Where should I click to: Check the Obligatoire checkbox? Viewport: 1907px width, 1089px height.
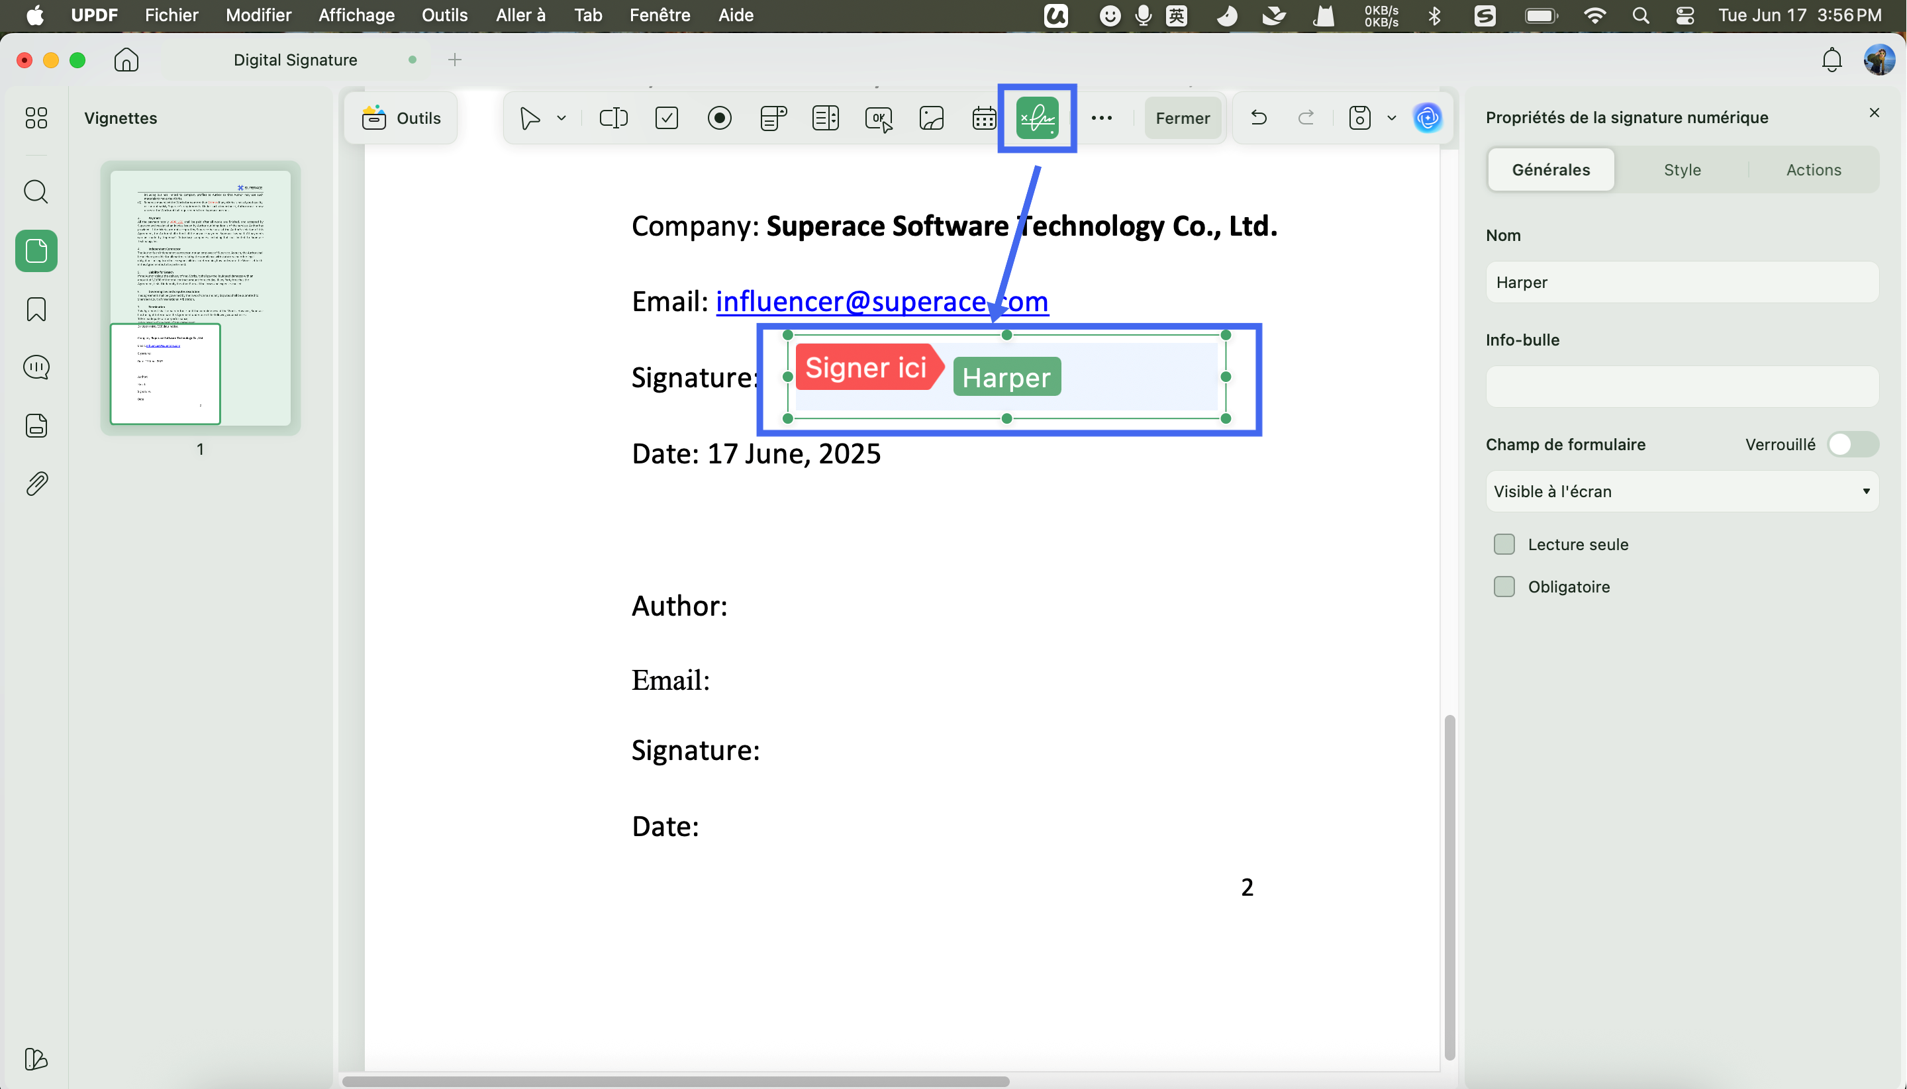pos(1504,587)
